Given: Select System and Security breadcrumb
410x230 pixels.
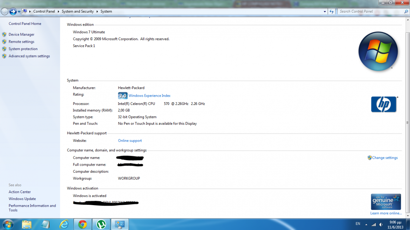Looking at the screenshot, I should click(x=78, y=11).
